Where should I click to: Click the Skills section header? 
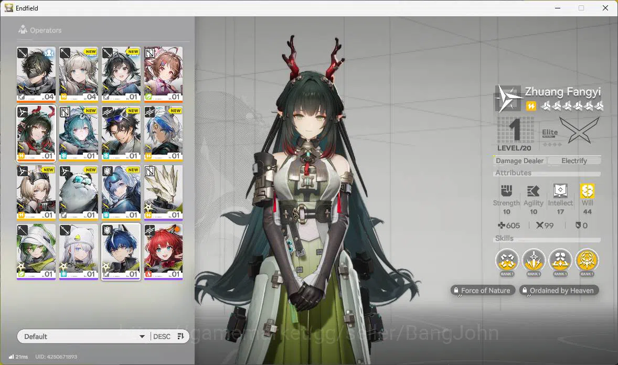click(x=504, y=238)
